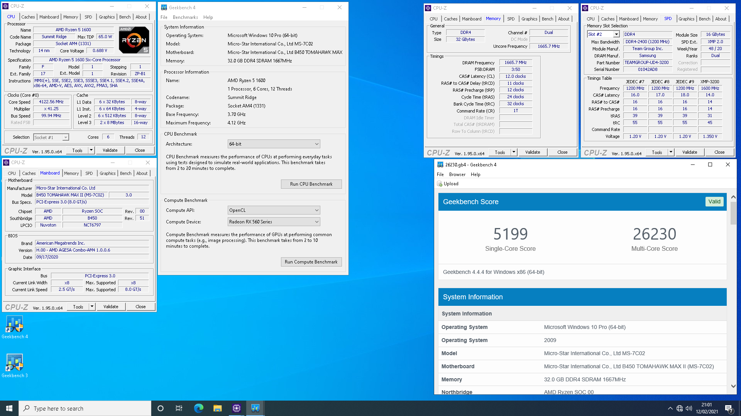Switch to Geekbench taskbar icon
741x416 pixels.
(x=255, y=408)
